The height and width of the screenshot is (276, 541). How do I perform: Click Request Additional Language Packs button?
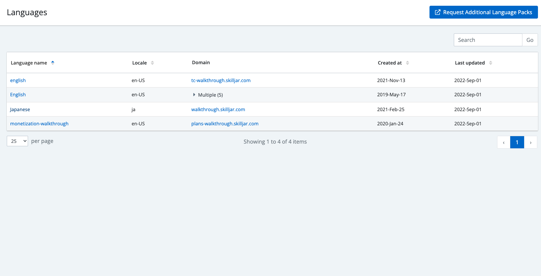[x=484, y=12]
